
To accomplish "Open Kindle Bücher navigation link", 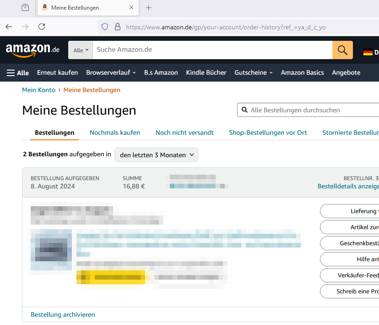I will (x=206, y=72).
